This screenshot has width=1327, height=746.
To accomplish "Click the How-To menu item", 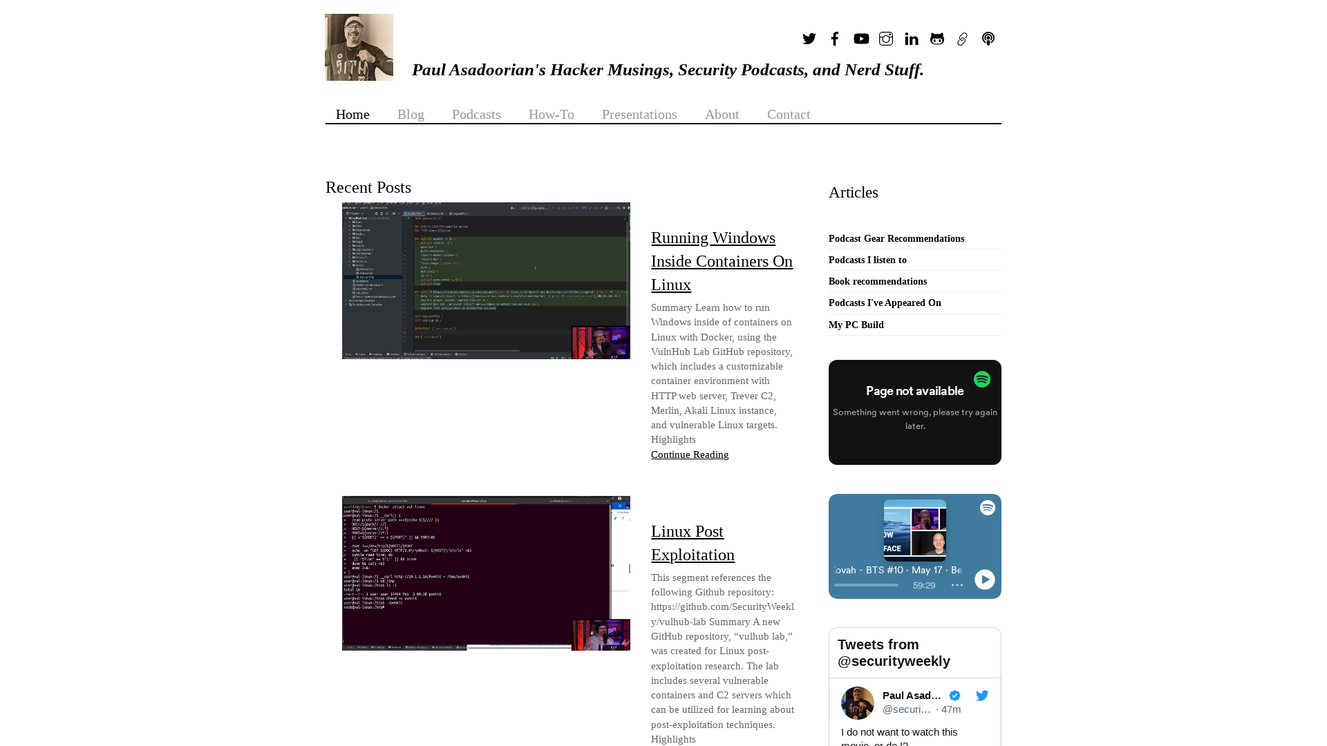I will 552,114.
